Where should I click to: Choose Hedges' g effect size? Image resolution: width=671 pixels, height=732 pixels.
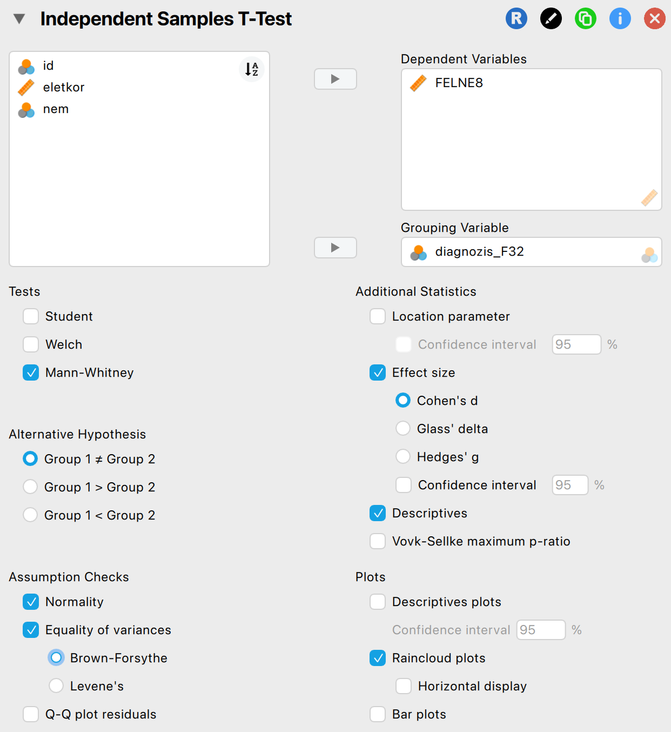tap(403, 457)
